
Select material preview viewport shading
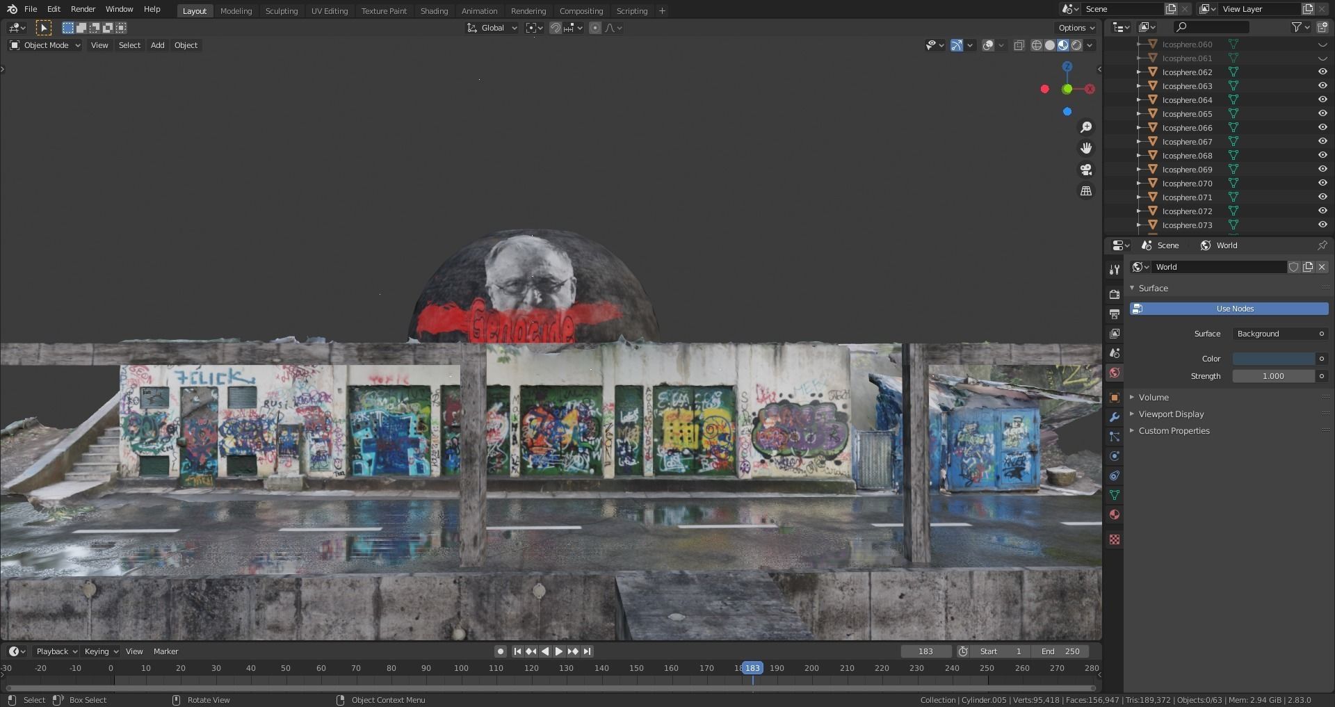[1063, 45]
